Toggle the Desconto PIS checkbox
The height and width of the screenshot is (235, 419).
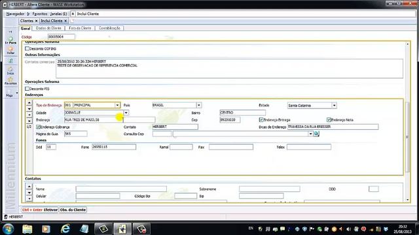[27, 89]
